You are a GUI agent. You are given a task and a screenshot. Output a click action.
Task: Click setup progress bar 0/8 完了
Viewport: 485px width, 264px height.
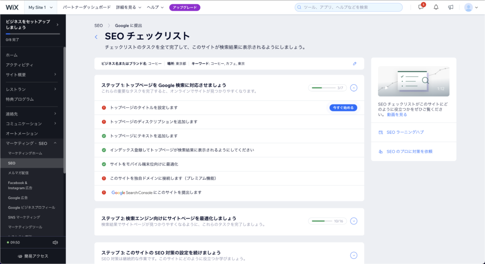pyautogui.click(x=33, y=34)
